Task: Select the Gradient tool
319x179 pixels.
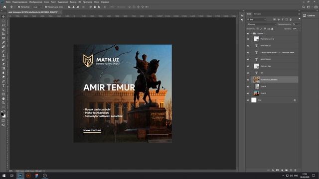Action: point(3,68)
